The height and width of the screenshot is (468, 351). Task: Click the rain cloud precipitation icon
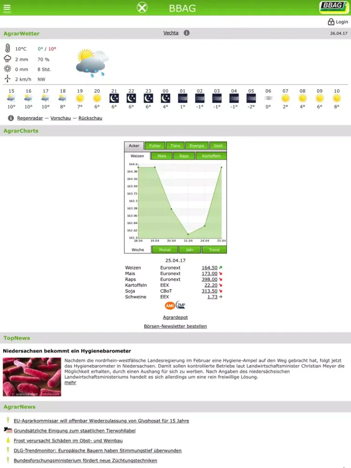tap(7, 59)
